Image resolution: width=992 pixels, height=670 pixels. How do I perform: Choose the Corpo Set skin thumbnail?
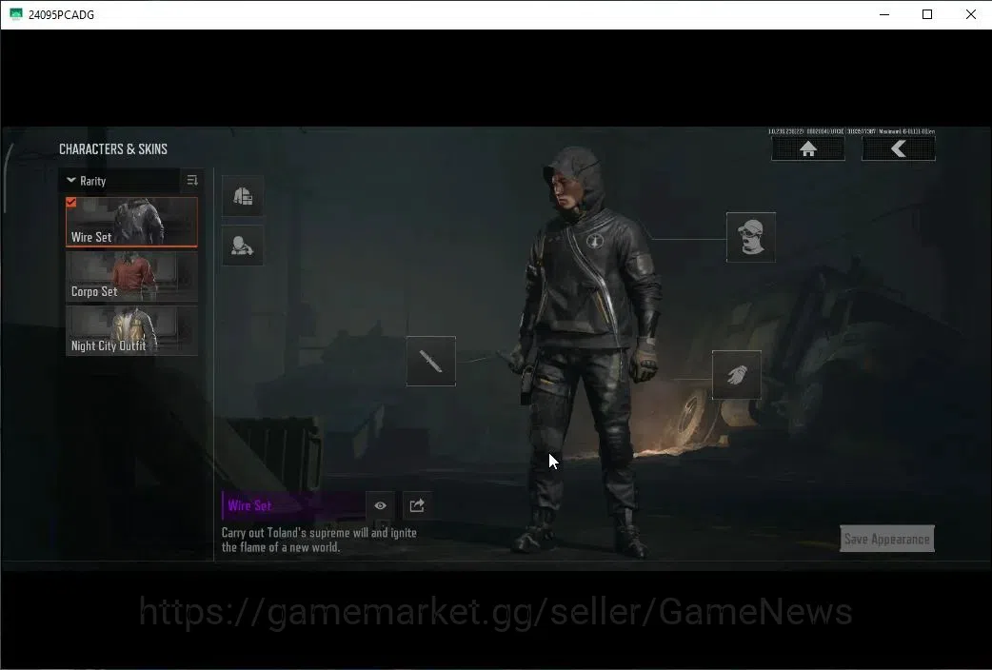131,277
